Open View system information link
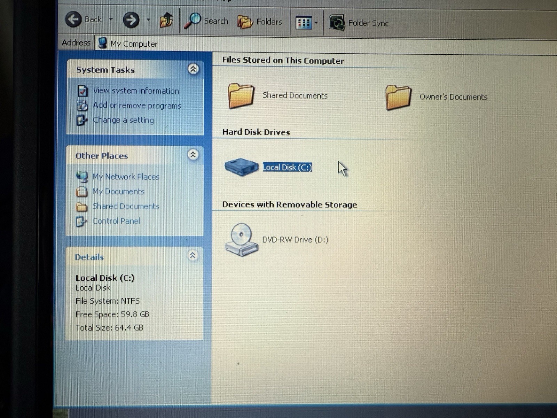Screen dimensions: 557x418 (136, 91)
